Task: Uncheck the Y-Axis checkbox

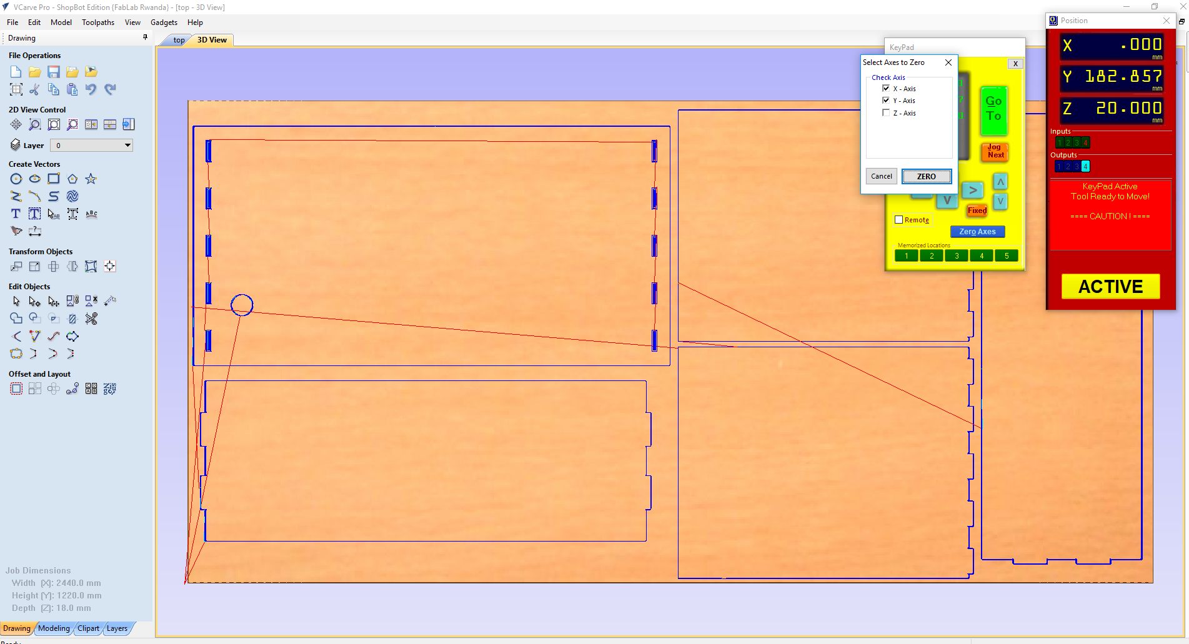Action: (x=886, y=100)
